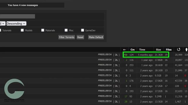Sort by the Size column header

click(158, 50)
